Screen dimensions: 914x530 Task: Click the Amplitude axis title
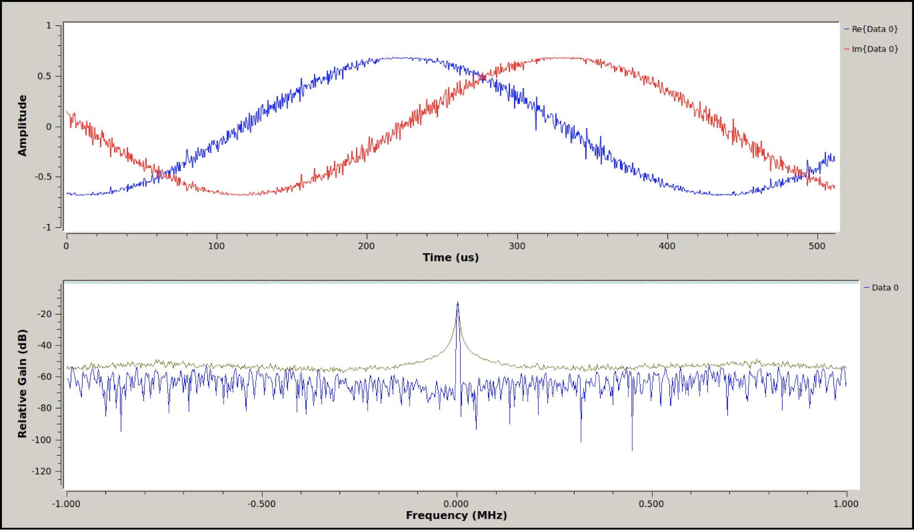[x=22, y=126]
